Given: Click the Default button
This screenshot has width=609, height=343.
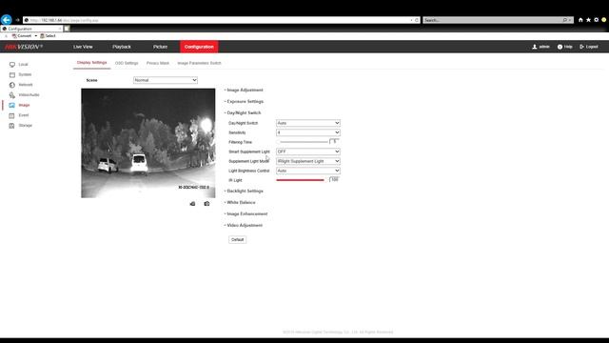Looking at the screenshot, I should pos(237,239).
